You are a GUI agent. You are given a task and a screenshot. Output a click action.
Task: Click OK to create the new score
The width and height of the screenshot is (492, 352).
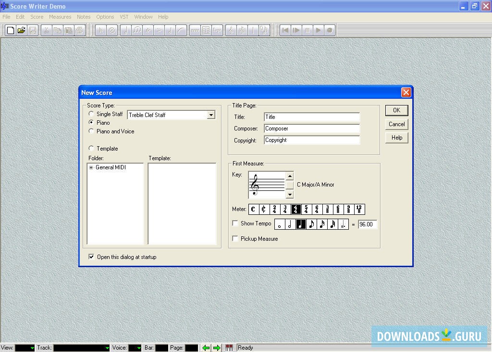pyautogui.click(x=396, y=110)
